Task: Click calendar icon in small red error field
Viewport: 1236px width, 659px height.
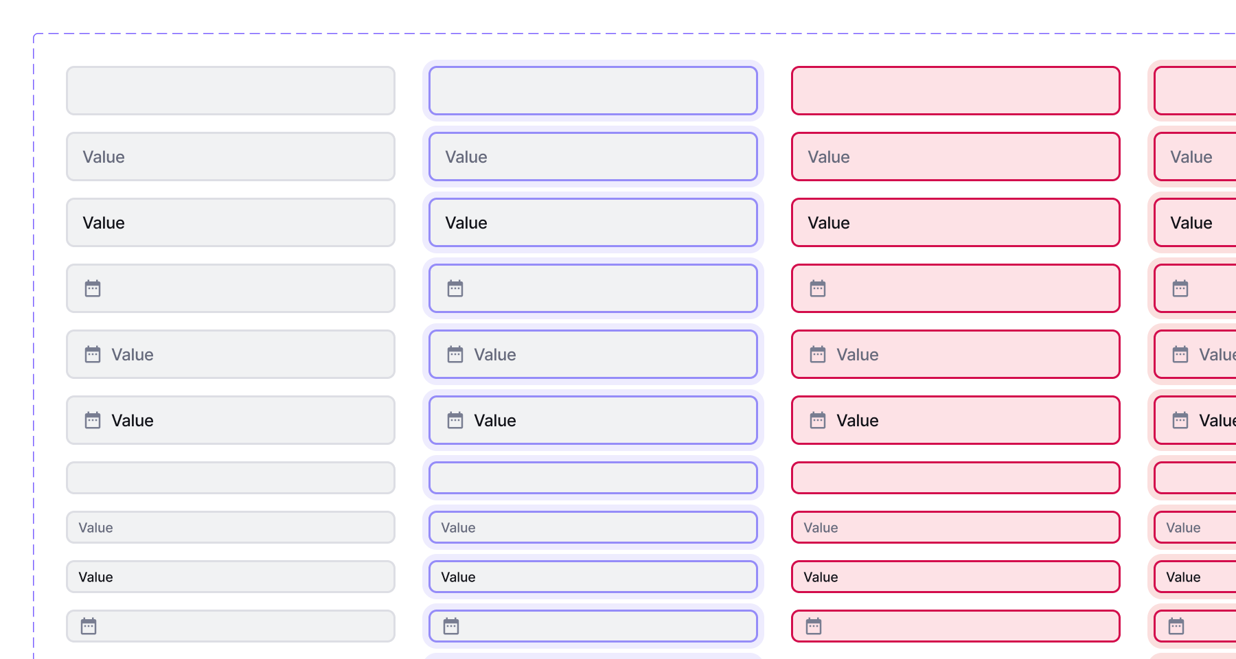Action: point(814,626)
